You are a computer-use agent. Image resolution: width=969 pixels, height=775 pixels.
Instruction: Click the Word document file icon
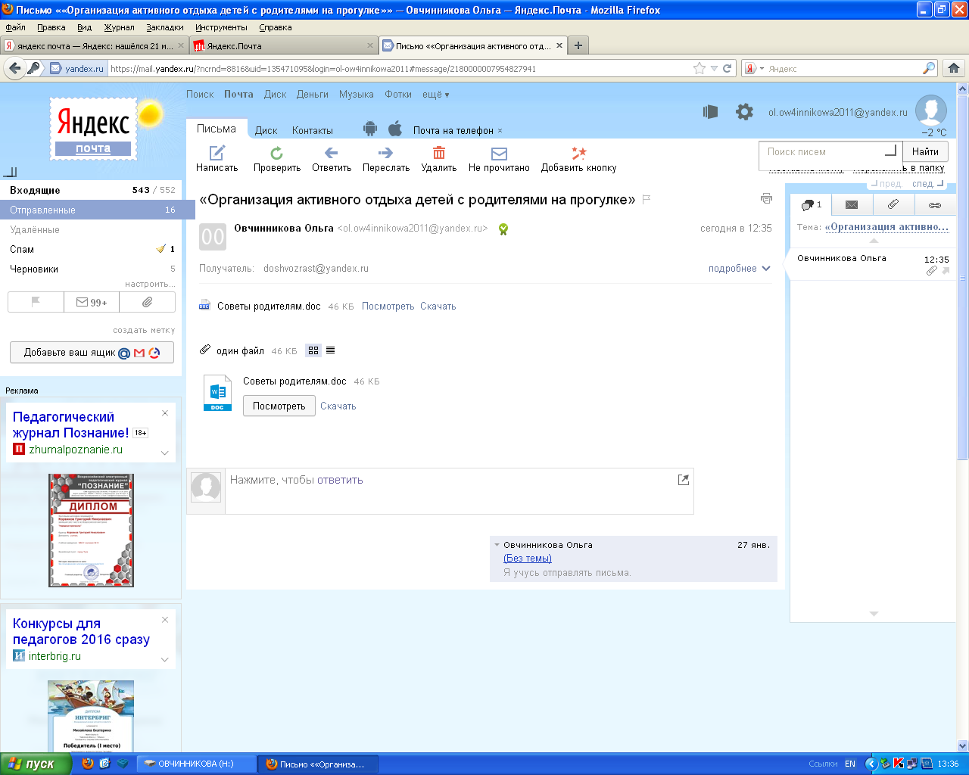(x=217, y=394)
